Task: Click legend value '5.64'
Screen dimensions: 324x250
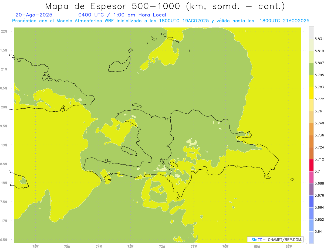Action: (x=318, y=231)
